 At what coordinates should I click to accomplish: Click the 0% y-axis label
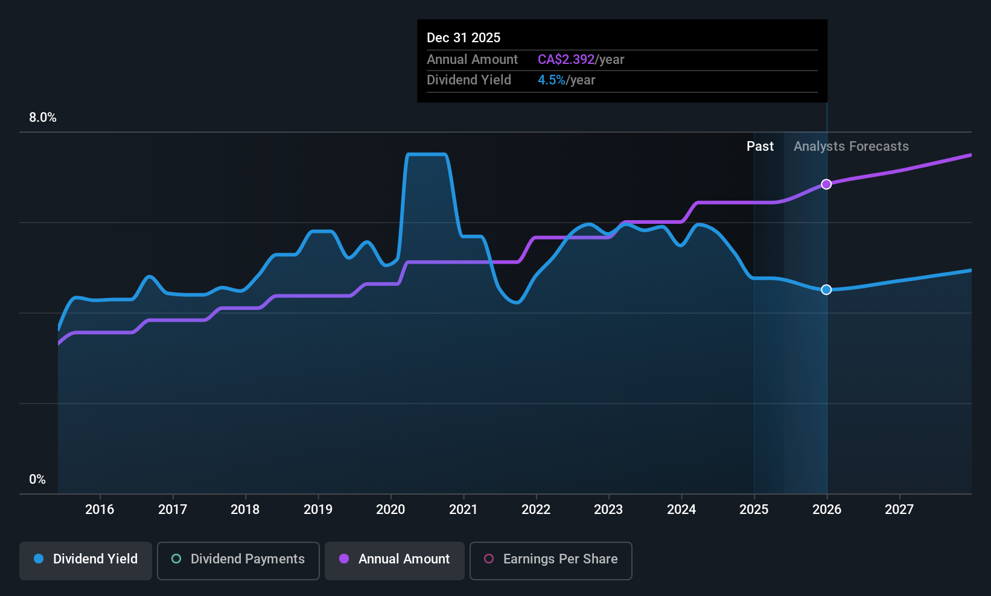(x=37, y=480)
